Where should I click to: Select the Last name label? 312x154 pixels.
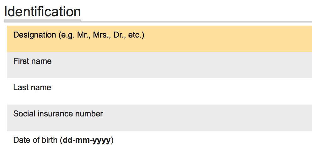[x=32, y=87]
